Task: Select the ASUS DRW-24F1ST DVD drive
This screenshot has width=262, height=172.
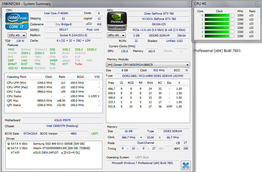Action: pos(54,152)
